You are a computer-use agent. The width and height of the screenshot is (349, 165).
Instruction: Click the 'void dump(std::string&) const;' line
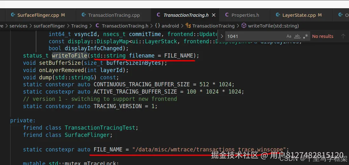(x=71, y=77)
